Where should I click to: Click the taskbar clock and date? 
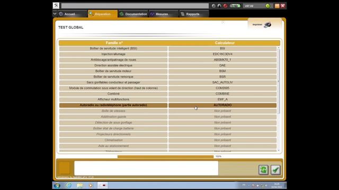(x=276, y=185)
